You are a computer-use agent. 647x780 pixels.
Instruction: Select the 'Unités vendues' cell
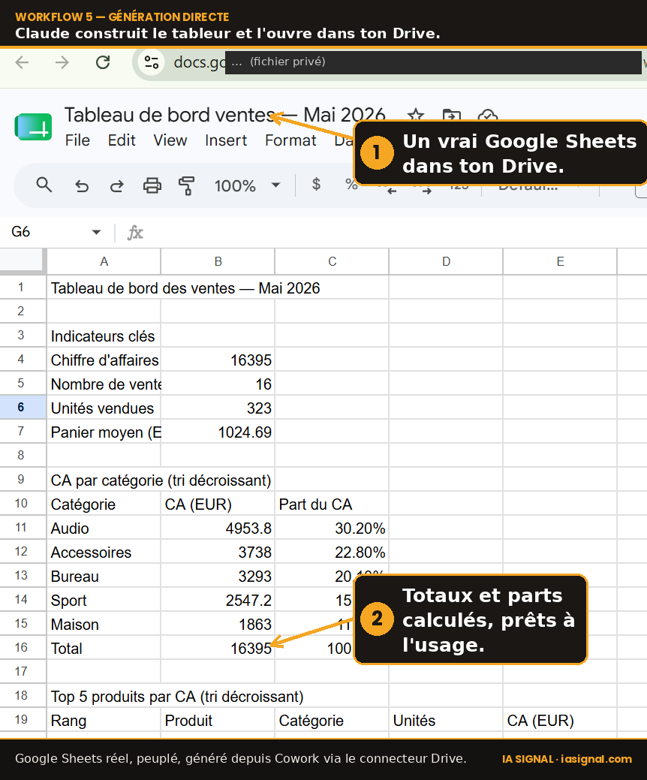[104, 408]
